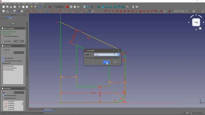Uncheck Avoid redundant auto constraints
Screen dimensions: 205x115
coord(4,61)
